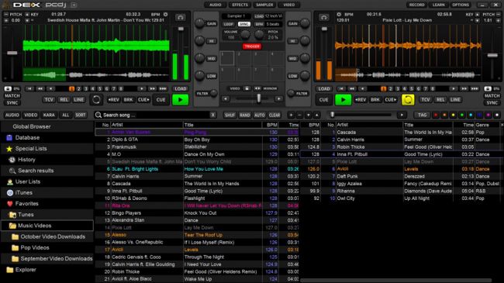Image resolution: width=504 pixels, height=283 pixels.
Task: Switch to the SAMPLER tab
Action: (x=264, y=5)
